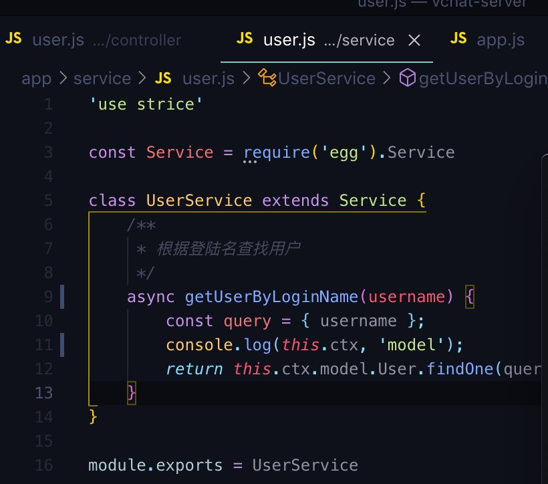Open the app breadcrumb dropdown
Viewport: 548px width, 484px height.
[36, 78]
